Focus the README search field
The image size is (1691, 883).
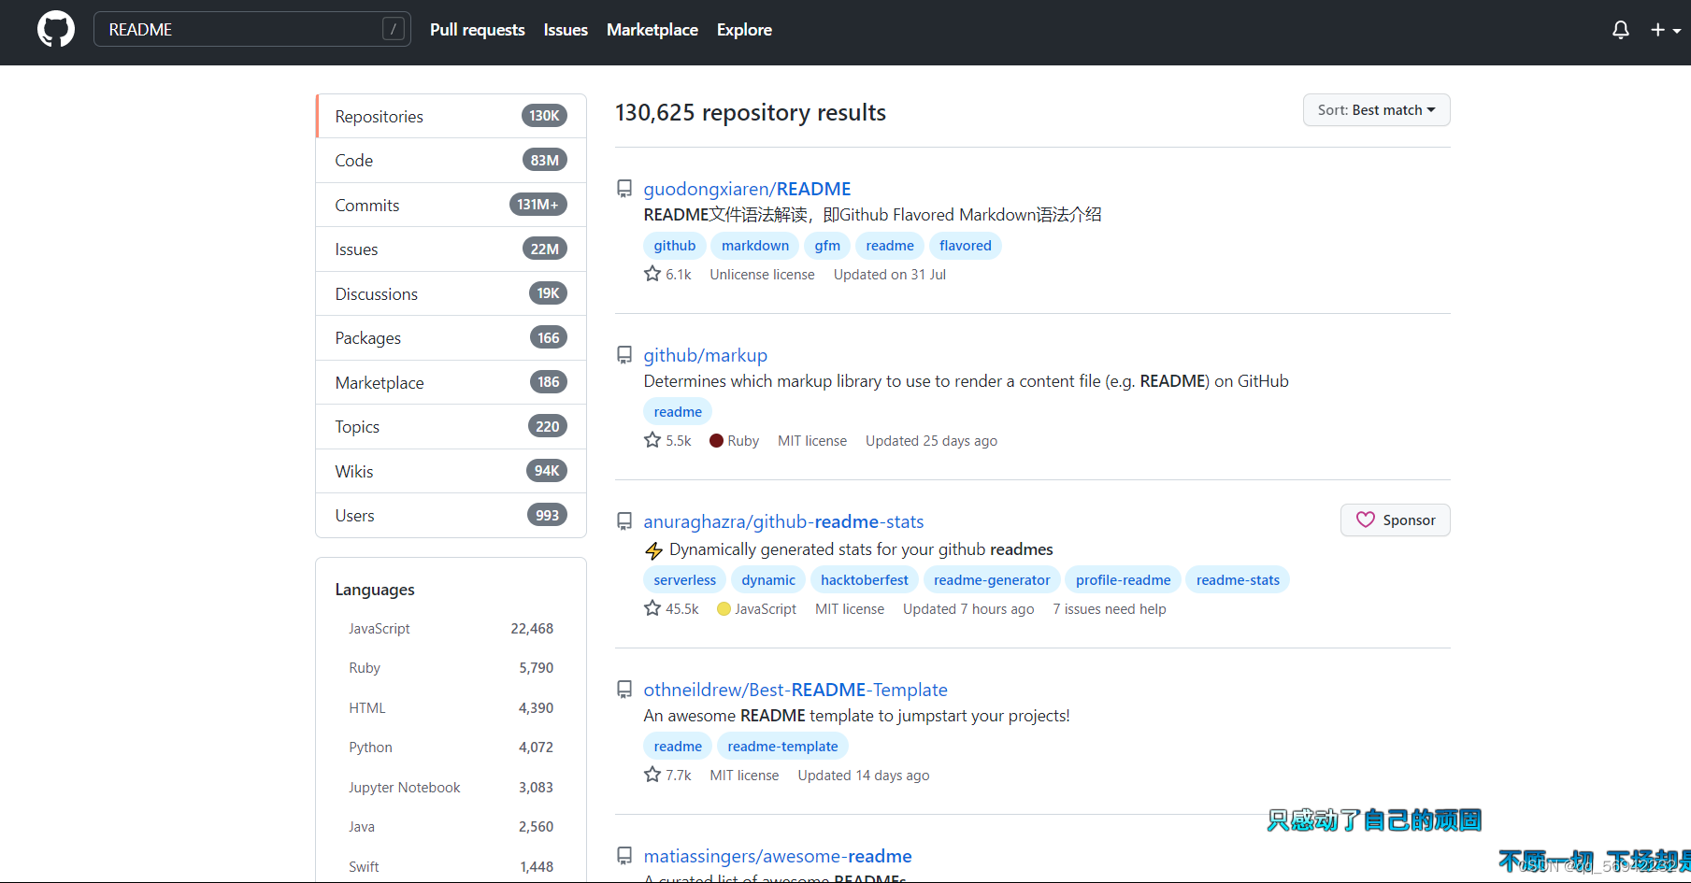click(252, 30)
